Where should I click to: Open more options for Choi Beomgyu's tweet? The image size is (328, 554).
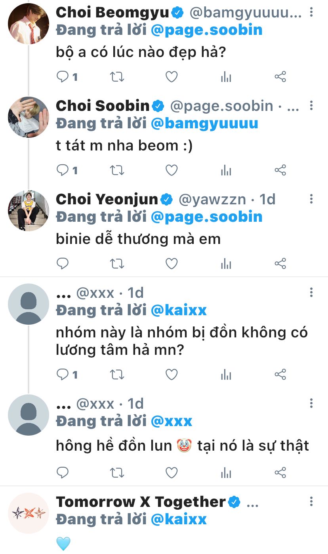click(311, 13)
